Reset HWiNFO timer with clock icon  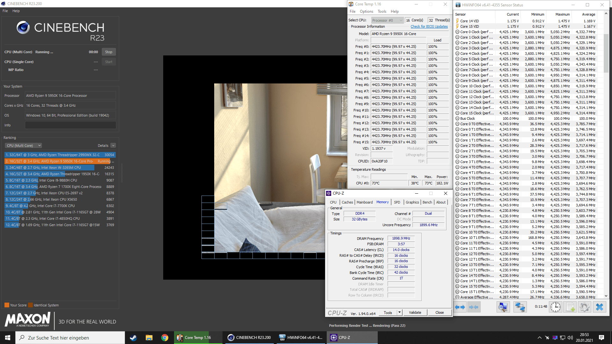[x=556, y=307]
